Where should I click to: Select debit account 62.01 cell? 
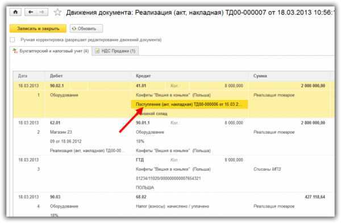pos(55,123)
